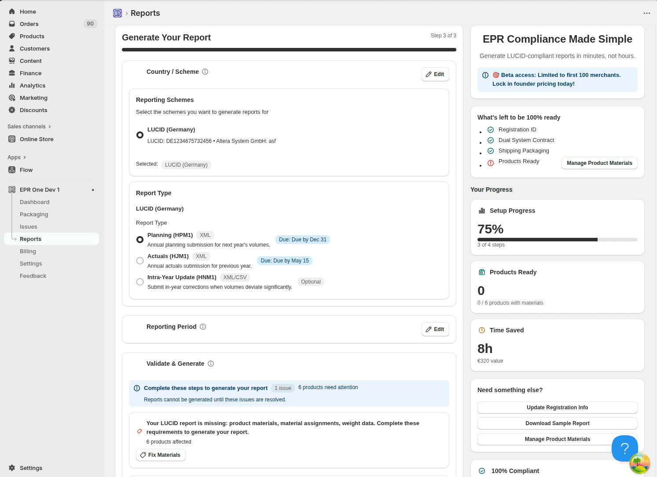Open the Analytics bar chart icon
This screenshot has width=657, height=477.
(x=12, y=85)
